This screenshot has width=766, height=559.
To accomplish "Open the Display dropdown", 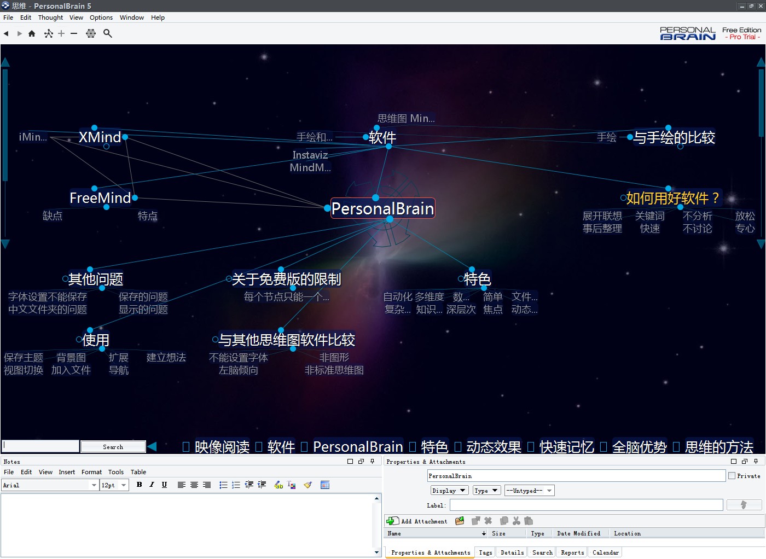I will click(449, 491).
